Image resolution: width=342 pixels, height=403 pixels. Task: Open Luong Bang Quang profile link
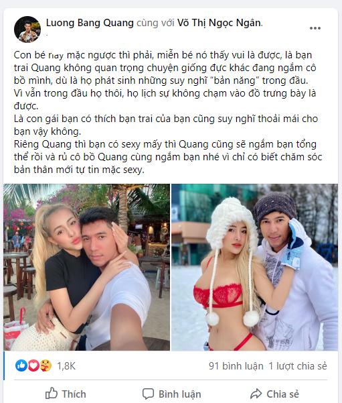tap(90, 23)
